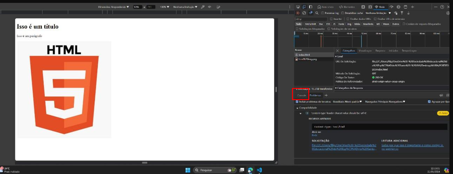This screenshot has height=174, width=453.
Task: Open DevTools more options ellipsis
Action: coord(436,7)
